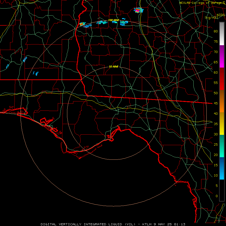Click the scale value 5
This screenshot has height=226, width=226.
(217, 186)
